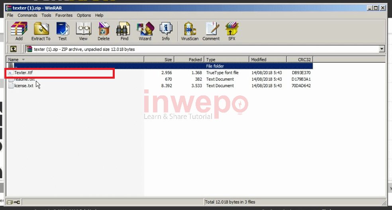The height and width of the screenshot is (210, 392).
Task: Click CRC32 value DB93E370
Action: coord(301,73)
